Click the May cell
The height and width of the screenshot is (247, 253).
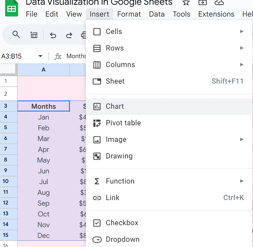(44, 160)
